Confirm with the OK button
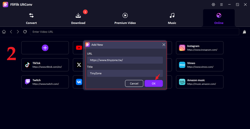 click(154, 84)
